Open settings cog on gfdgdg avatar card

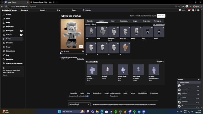pos(163,28)
